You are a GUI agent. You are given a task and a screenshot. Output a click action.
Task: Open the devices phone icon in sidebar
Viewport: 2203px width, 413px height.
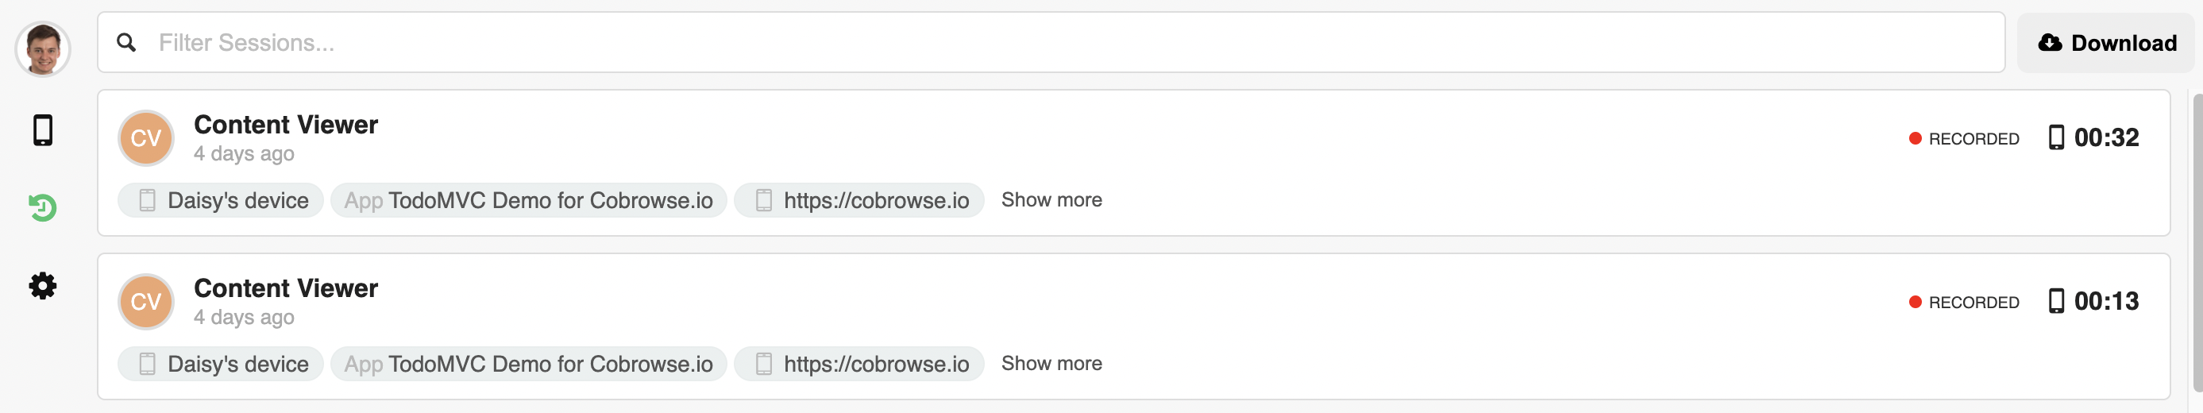43,130
